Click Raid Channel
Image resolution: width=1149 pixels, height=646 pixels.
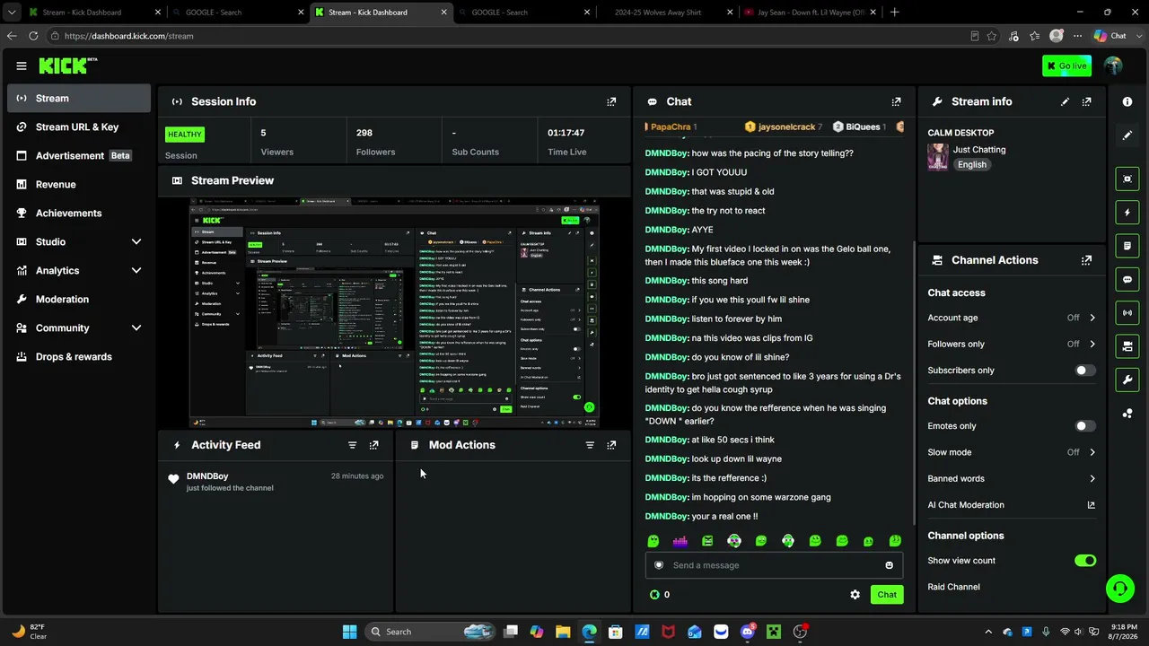pyautogui.click(x=953, y=587)
